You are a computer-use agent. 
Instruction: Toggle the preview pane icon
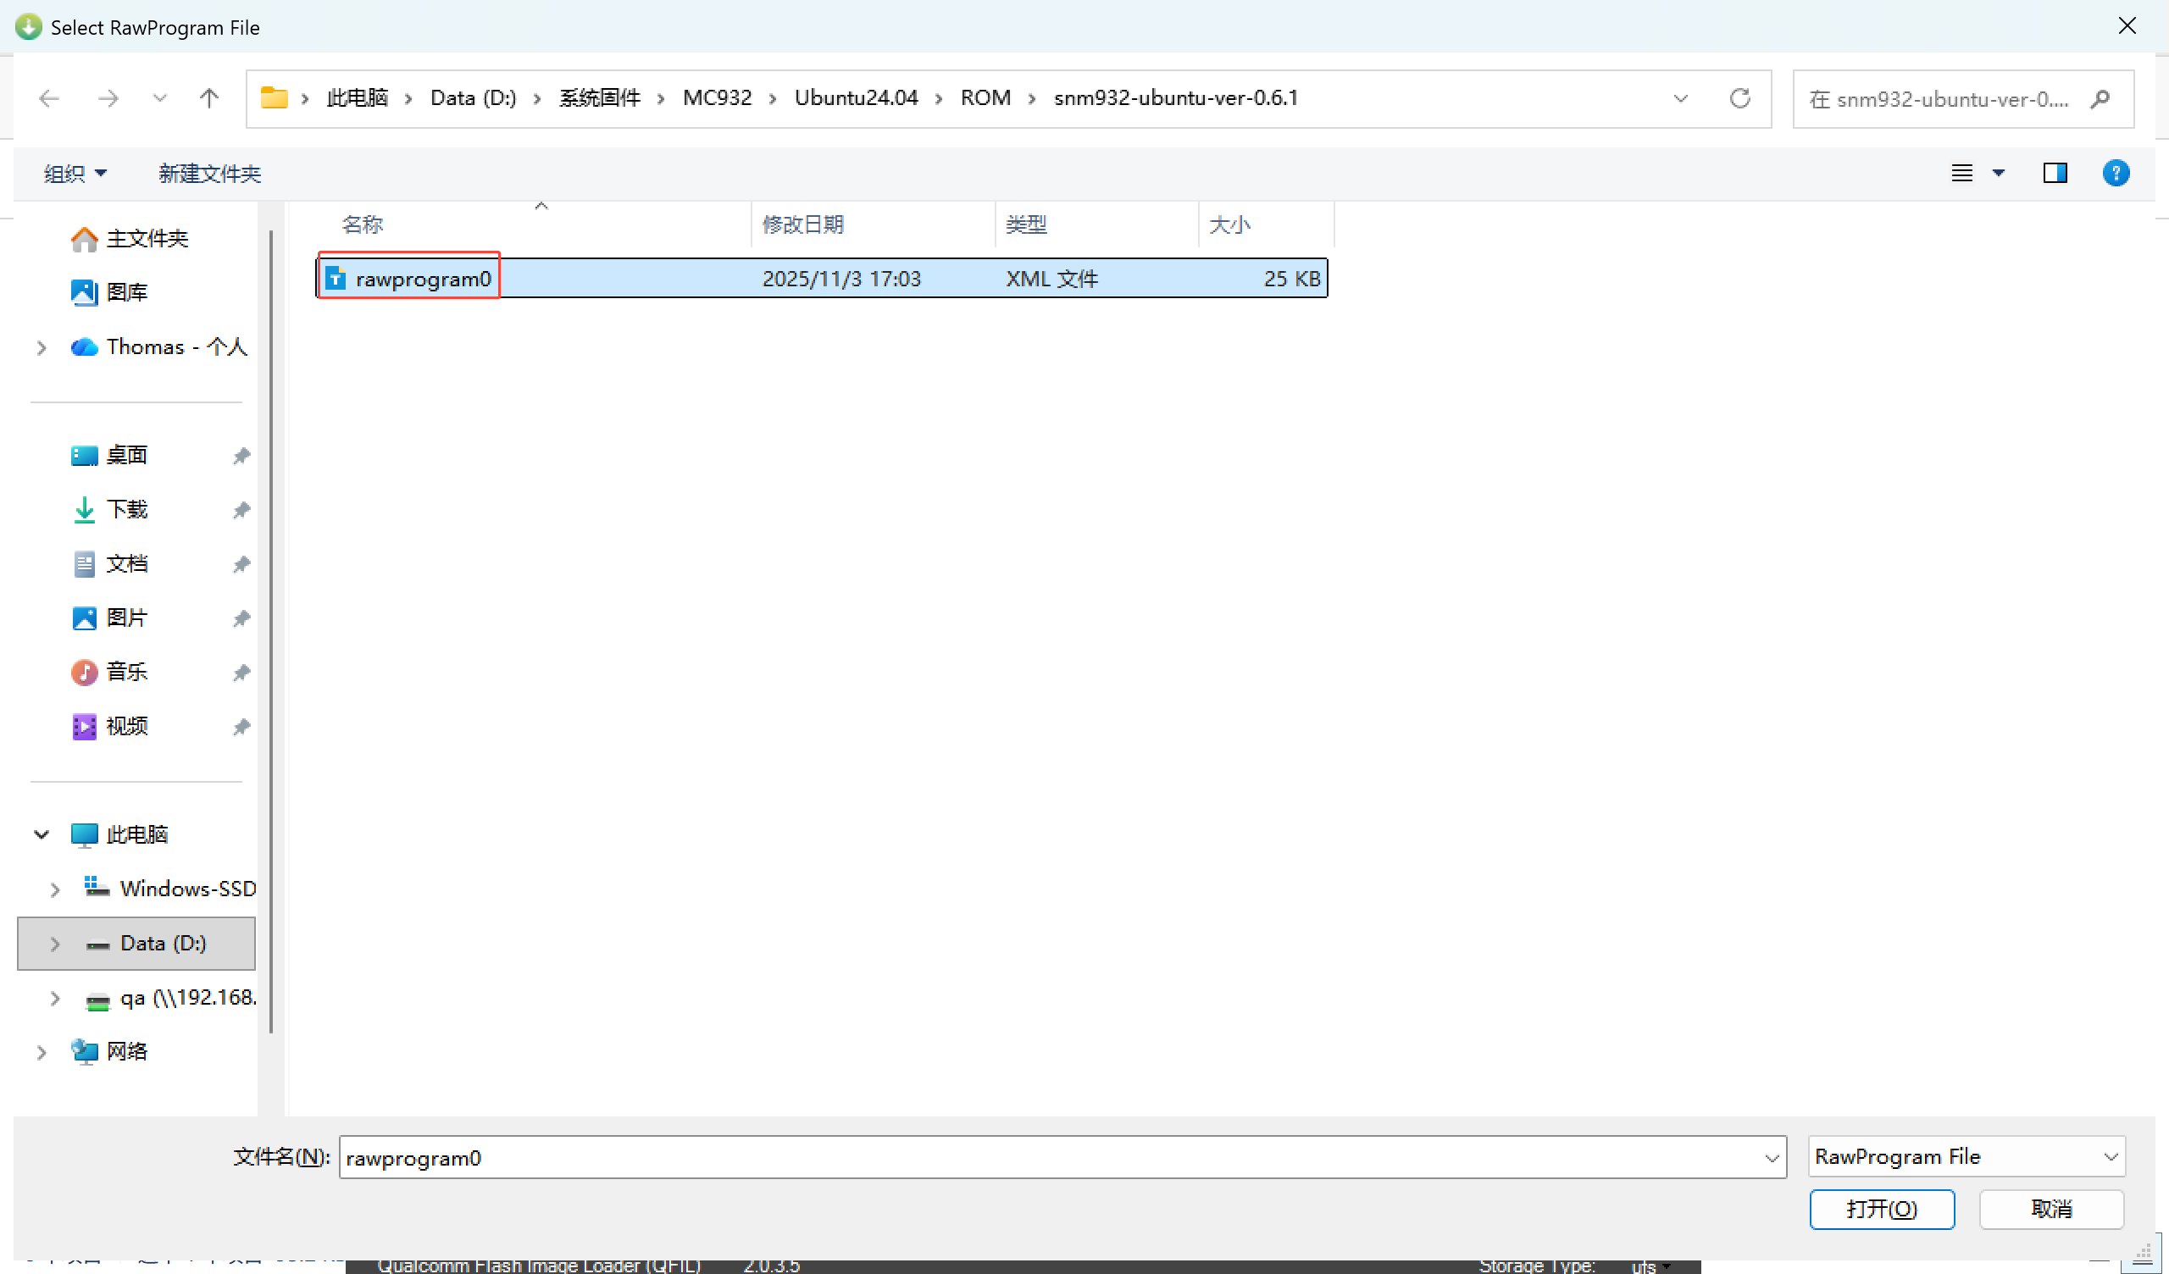(2055, 173)
